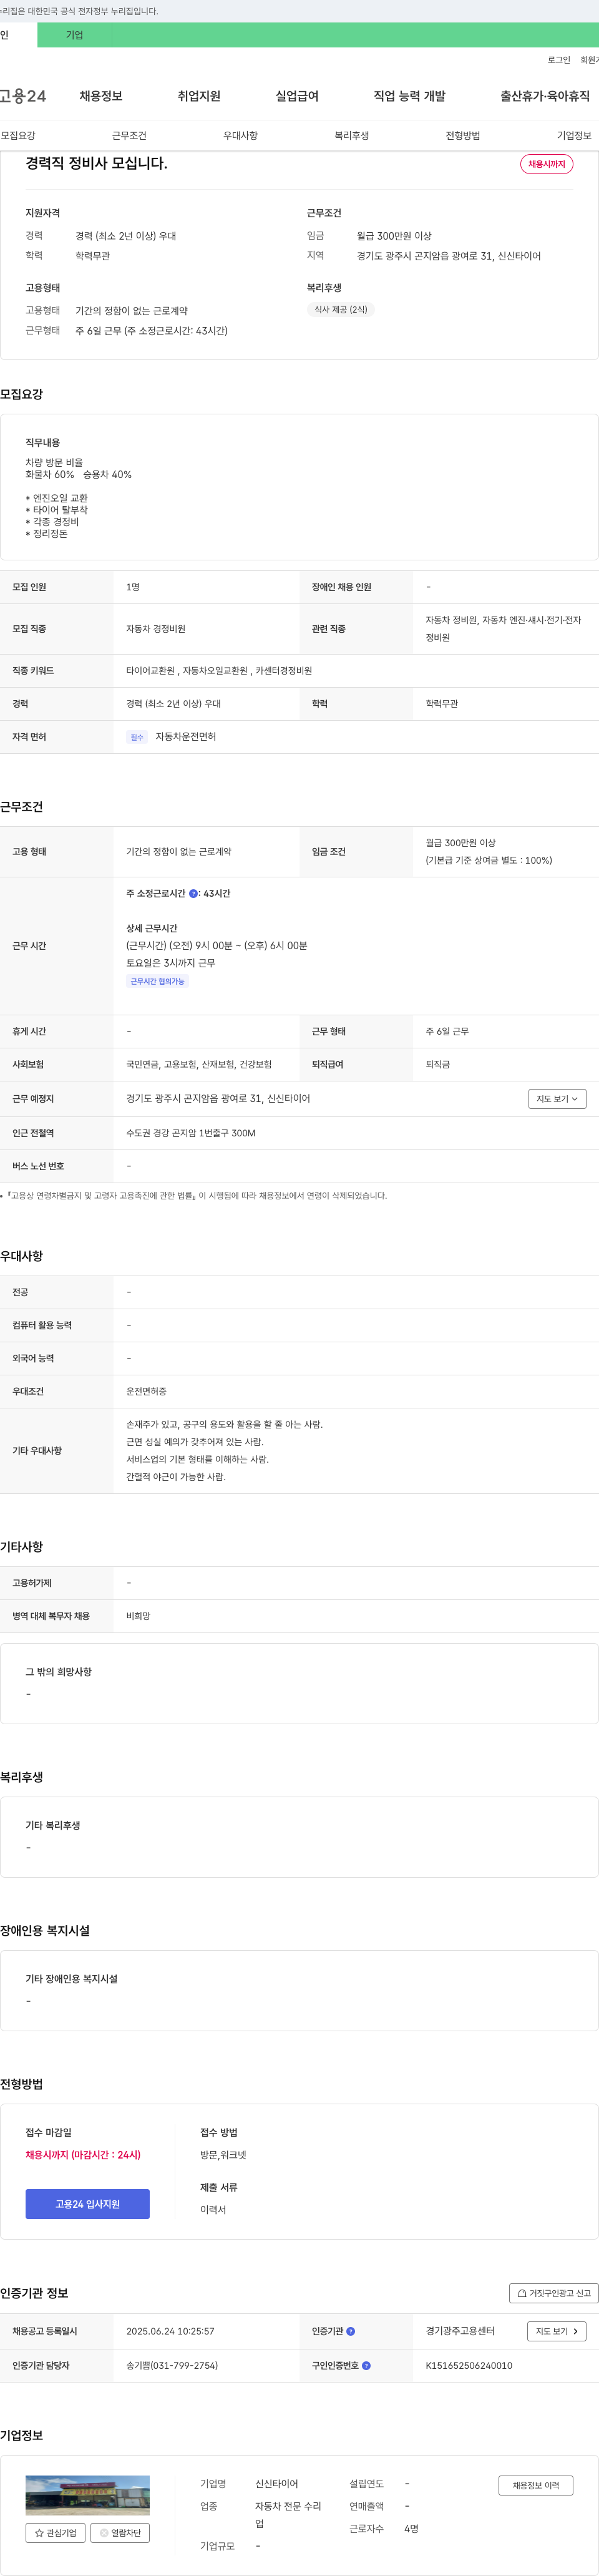
Task: Open 지도 보기 for 경기광주고용센터
Action: pos(557,2331)
